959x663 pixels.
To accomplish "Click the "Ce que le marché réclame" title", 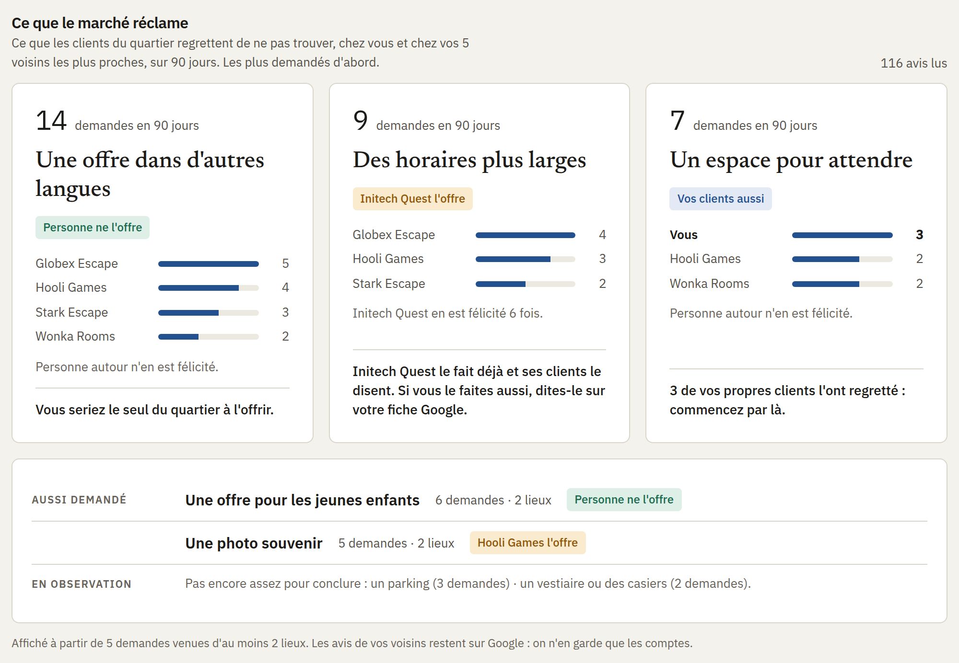I will click(x=100, y=23).
